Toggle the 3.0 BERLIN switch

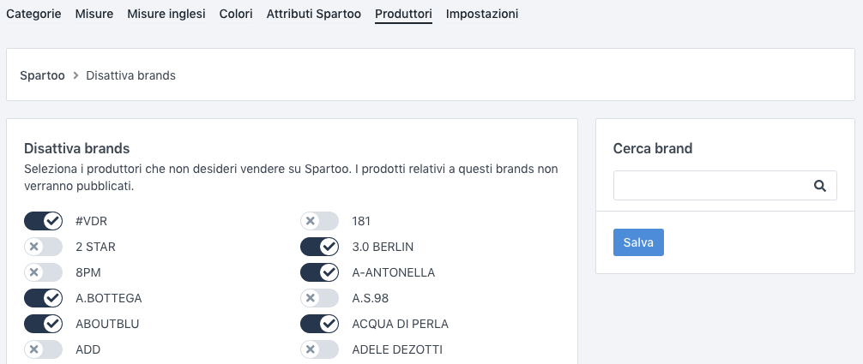point(320,247)
